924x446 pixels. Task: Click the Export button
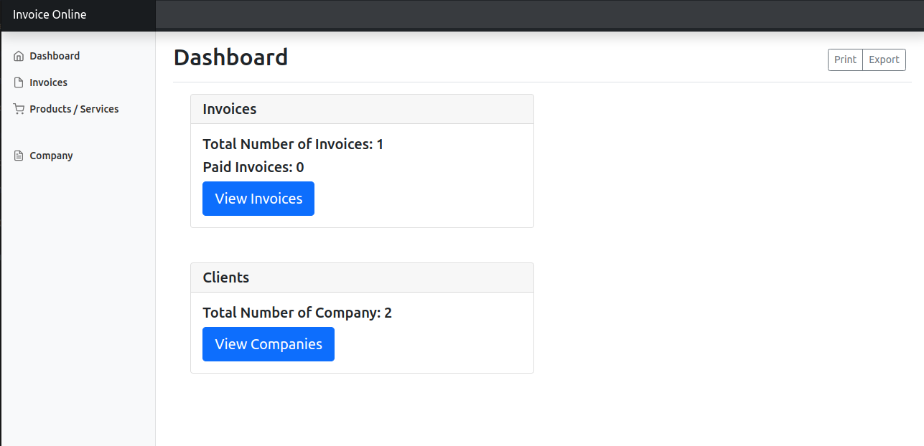pos(884,60)
